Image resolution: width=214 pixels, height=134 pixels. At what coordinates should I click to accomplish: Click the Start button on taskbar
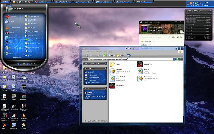point(5,2)
